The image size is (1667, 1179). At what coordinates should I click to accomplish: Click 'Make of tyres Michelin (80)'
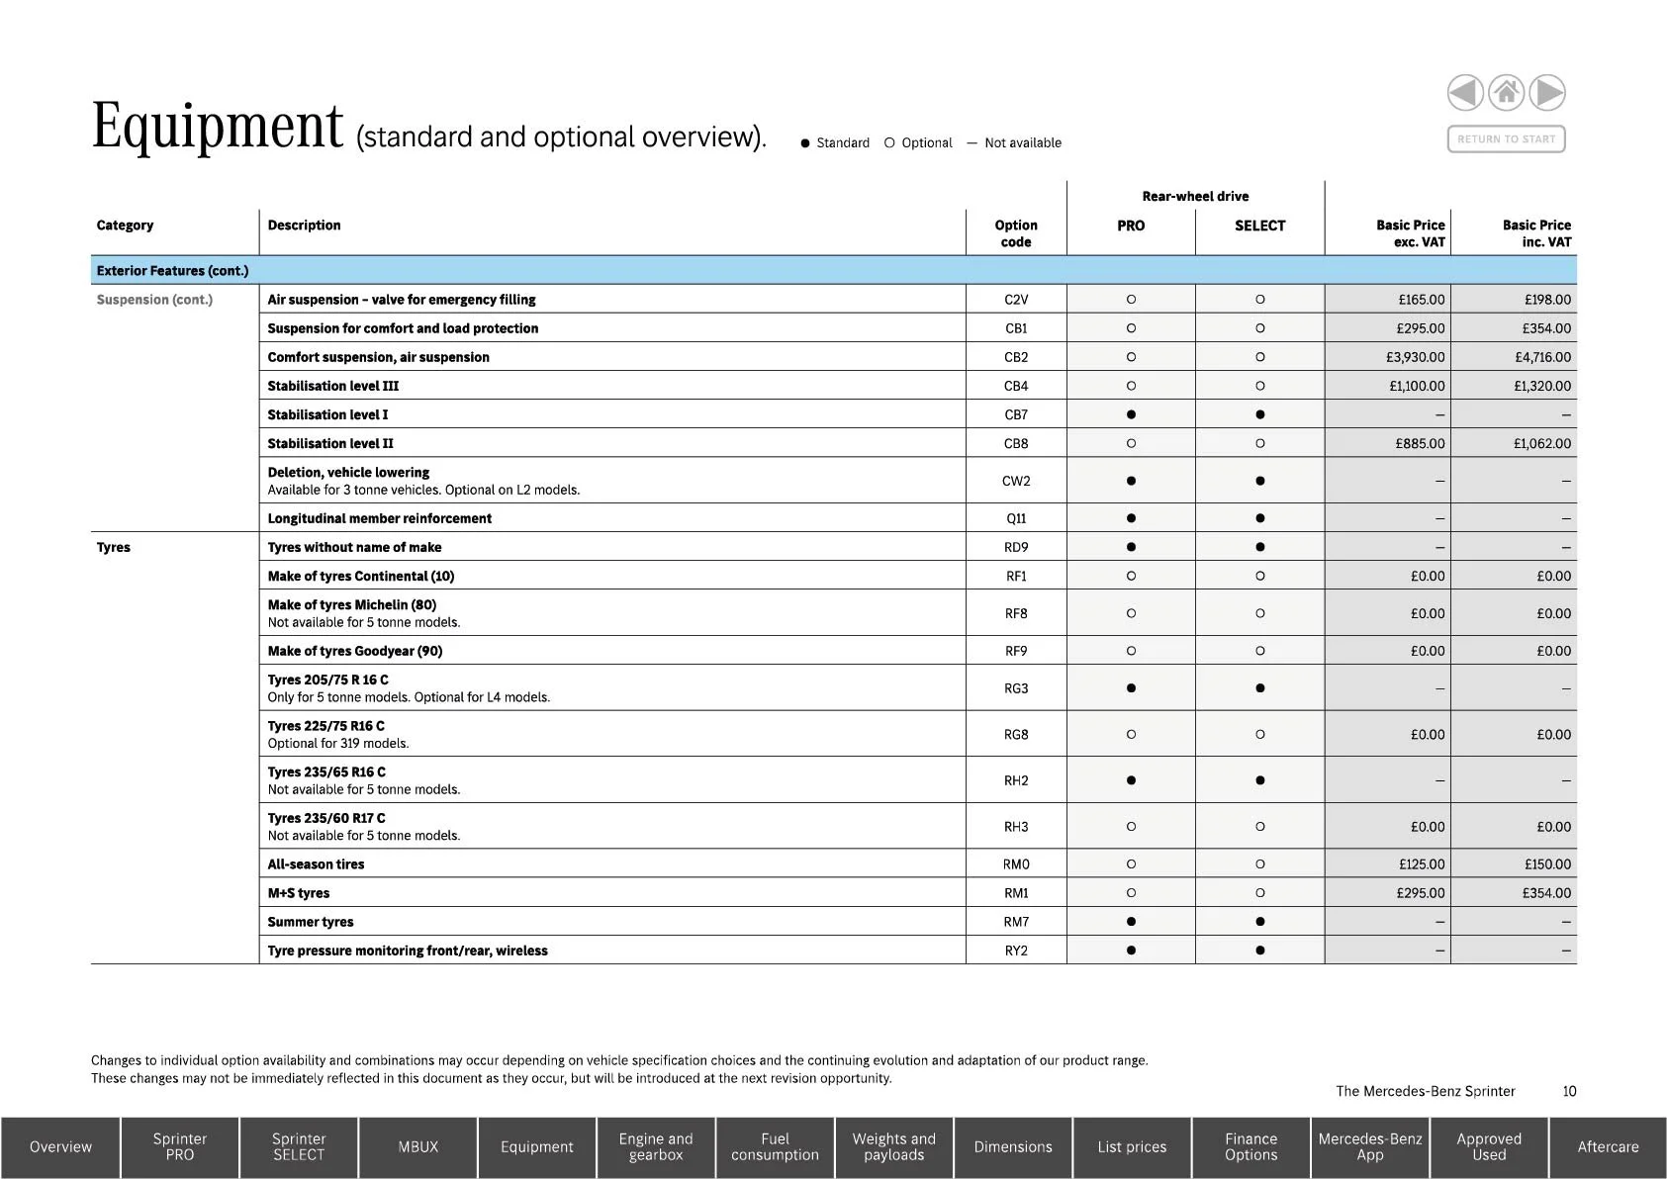click(x=351, y=605)
